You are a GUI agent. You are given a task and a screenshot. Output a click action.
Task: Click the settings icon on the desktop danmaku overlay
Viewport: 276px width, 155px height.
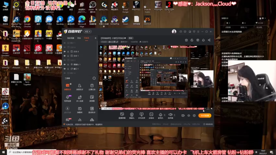tap(263, 18)
